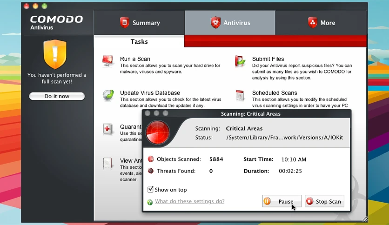Click the View Antivirus Events log icon

[108, 163]
